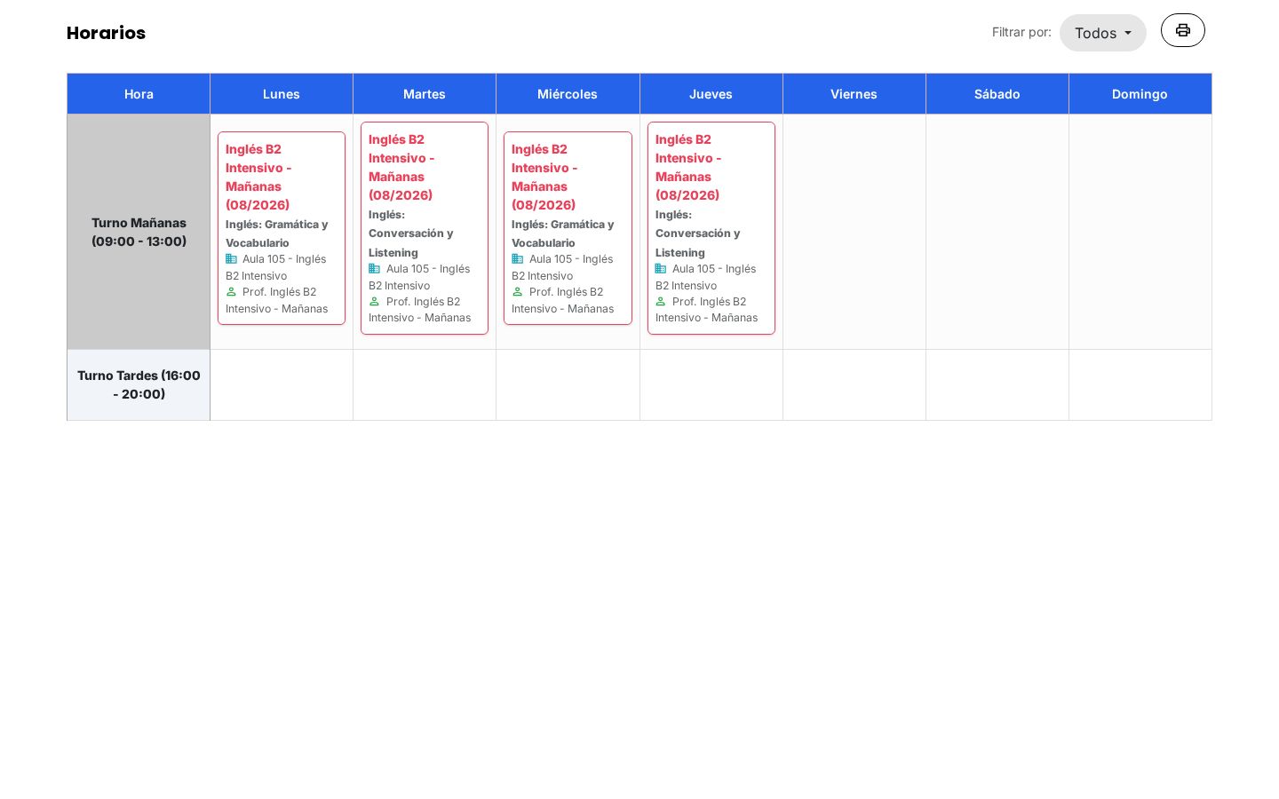Click the 'Filtrar por:' label
Image resolution: width=1279 pixels, height=799 pixels.
(1021, 32)
